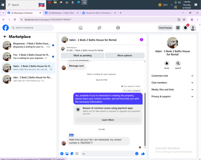Screen dimensions: 201x160
Task: Attach a photo using the image icon
Action: pos(67,154)
